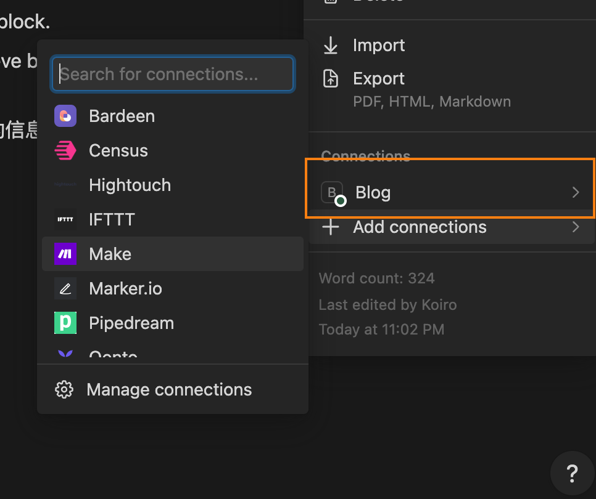
Task: Click the Bardeen app icon
Action: [65, 116]
